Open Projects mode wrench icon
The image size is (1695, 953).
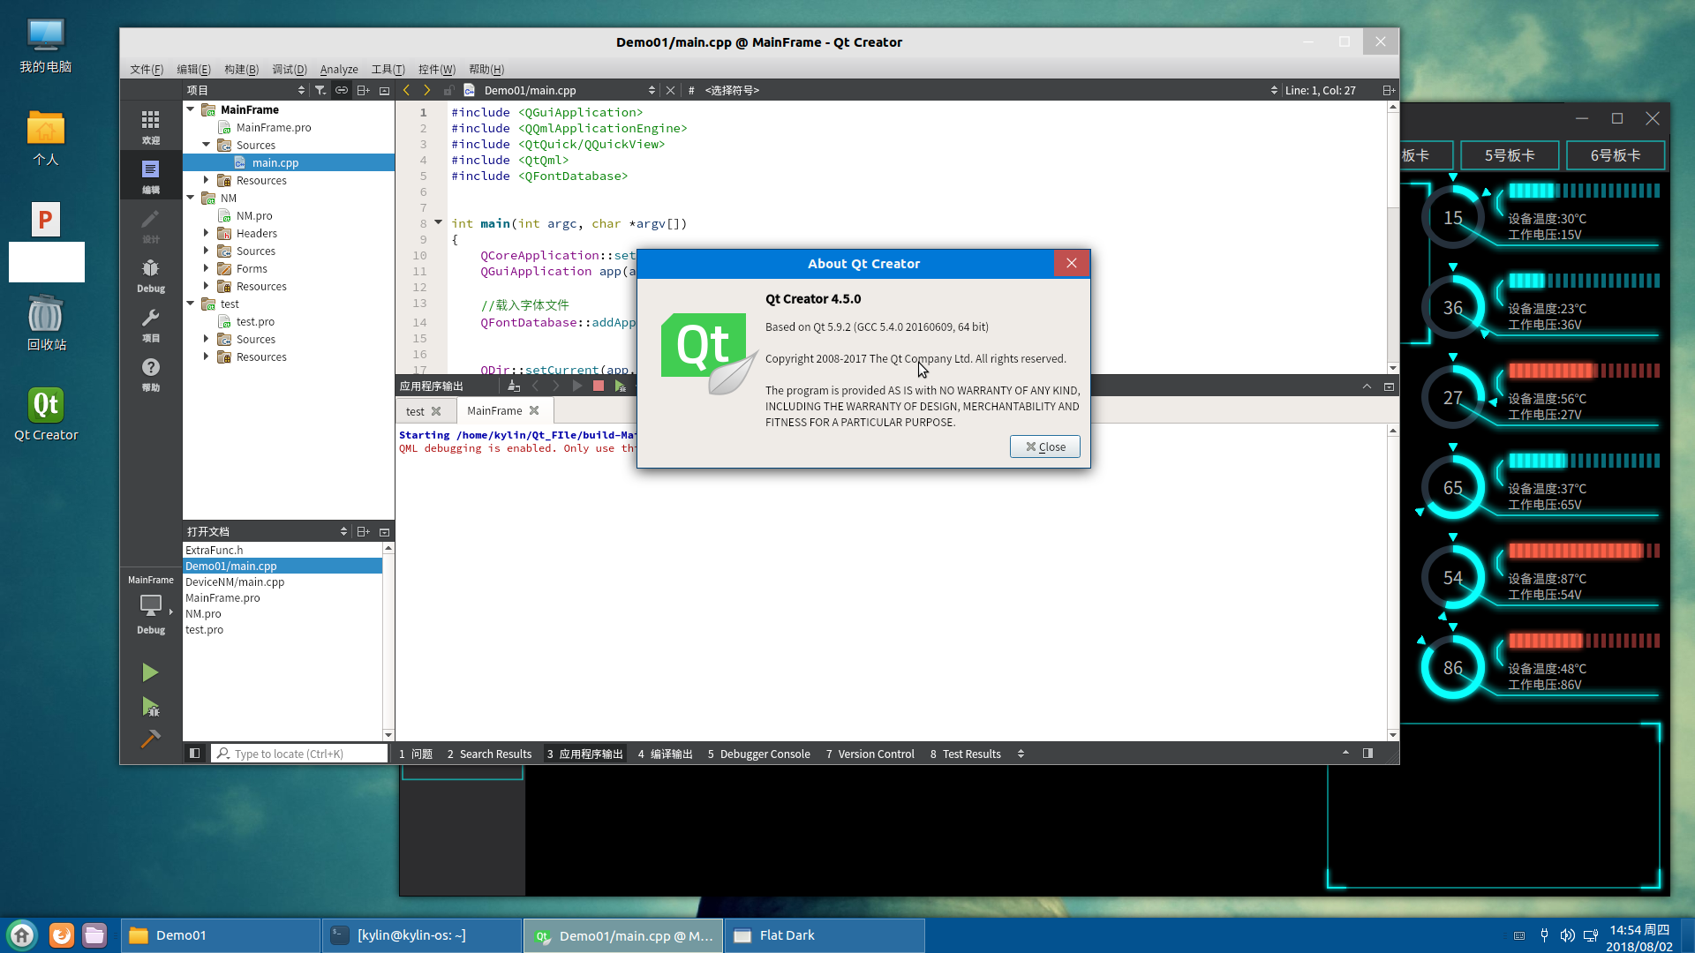(x=151, y=325)
